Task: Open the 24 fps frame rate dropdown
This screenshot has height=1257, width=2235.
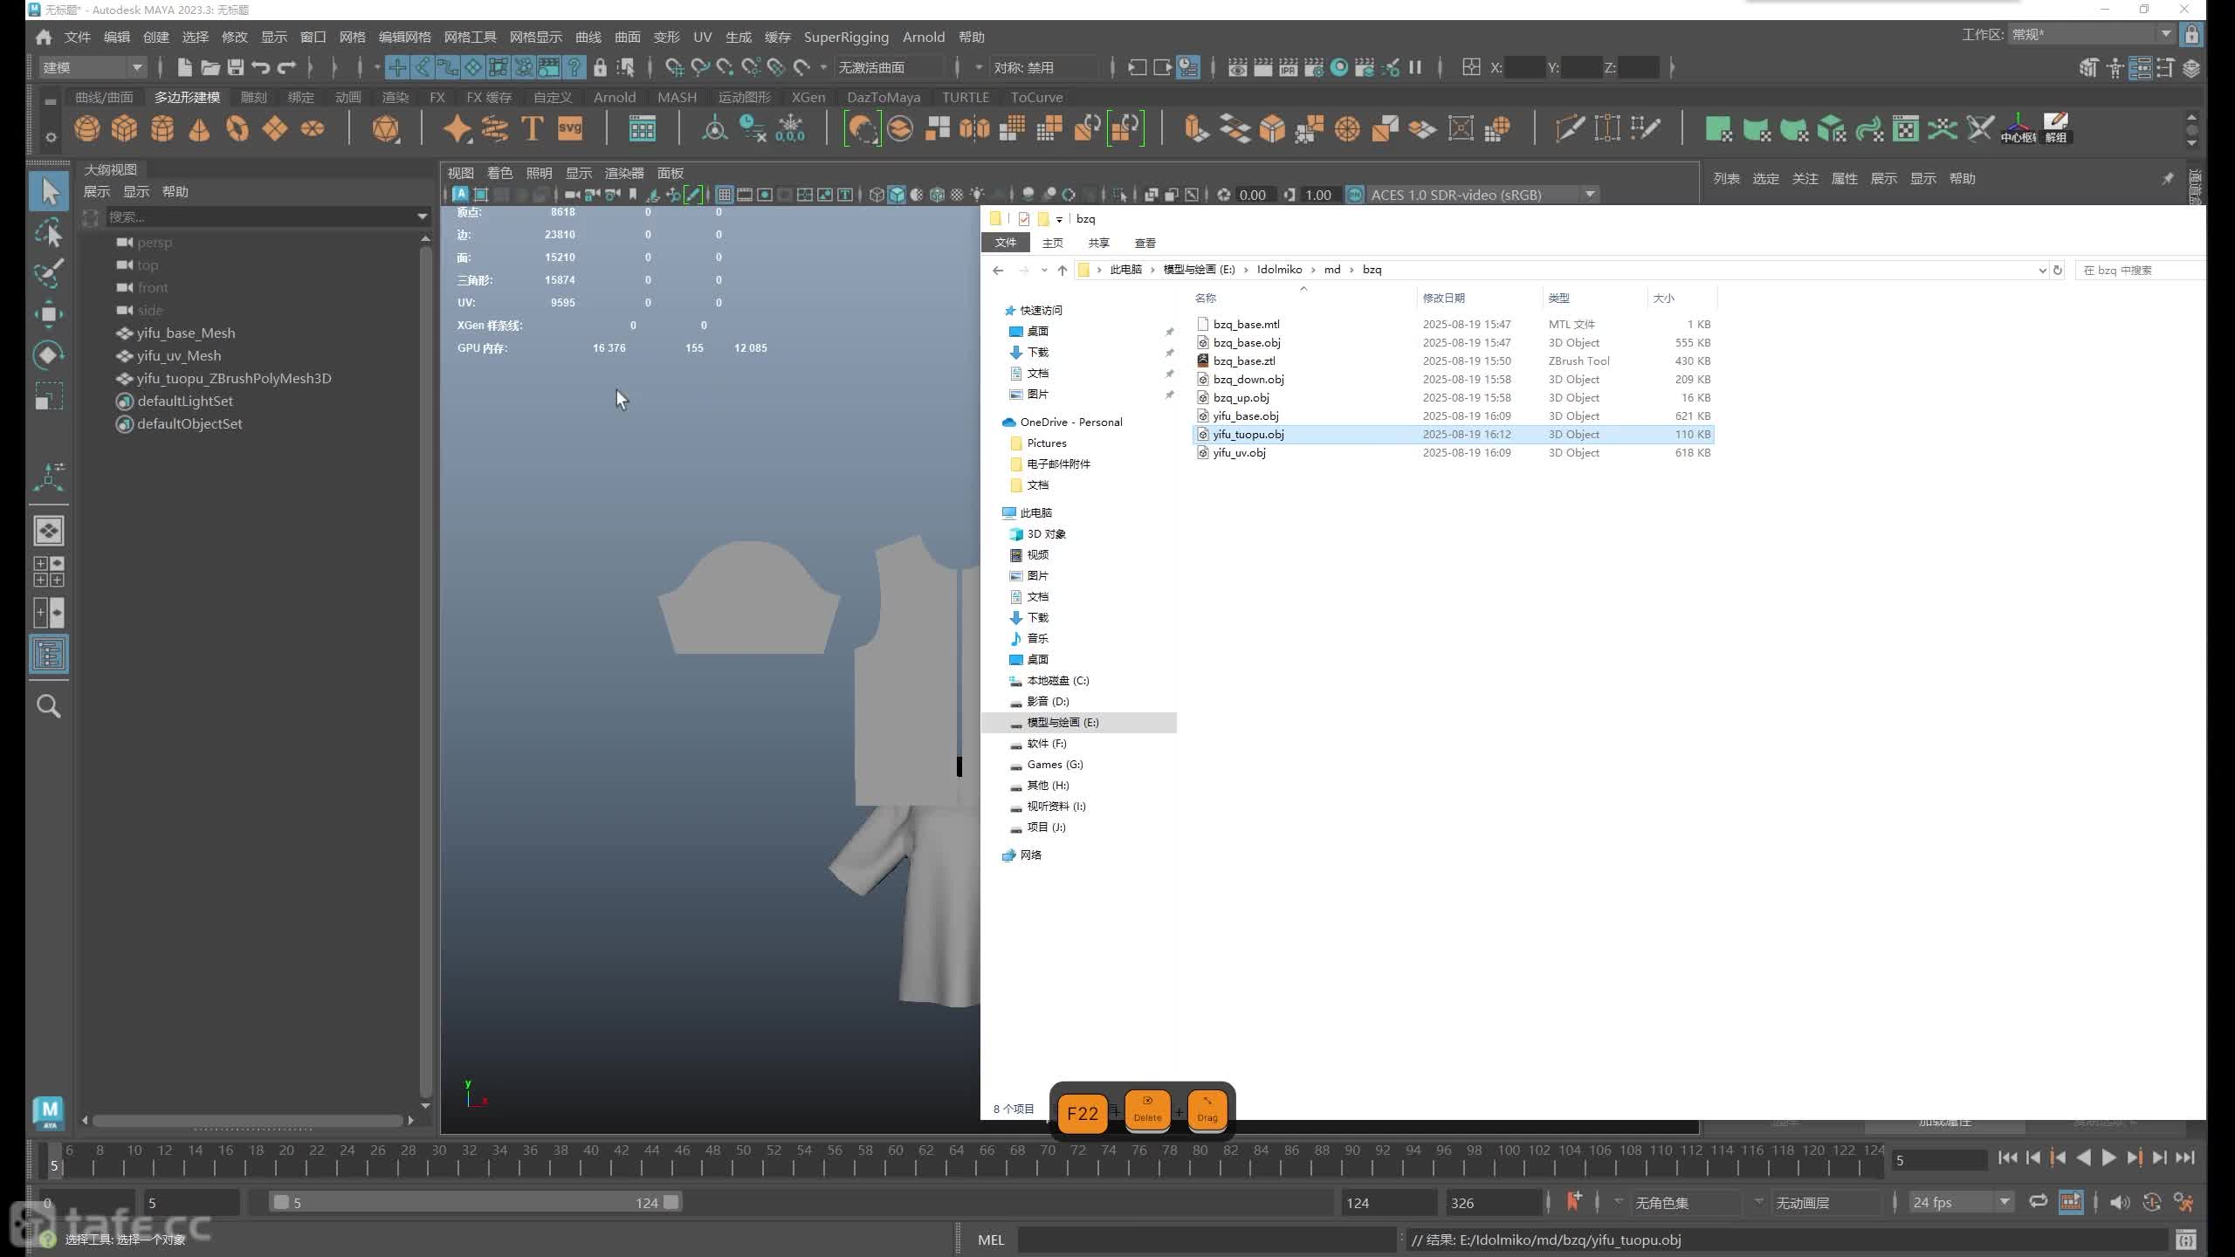Action: point(1961,1202)
